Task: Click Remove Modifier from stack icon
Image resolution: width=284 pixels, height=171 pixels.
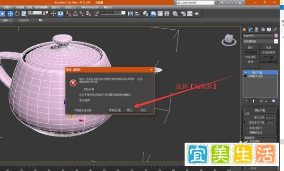Action: [x=266, y=101]
